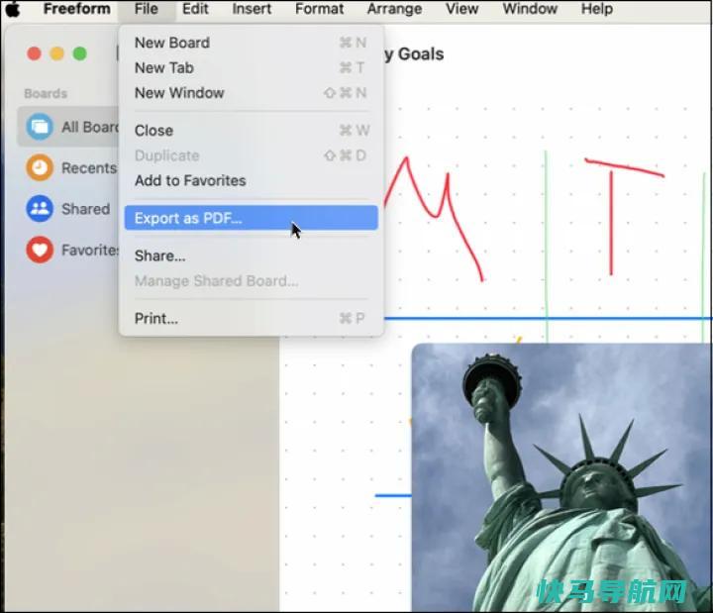Select Add to Favorites
Viewport: 713px width, 613px height.
[x=251, y=180]
